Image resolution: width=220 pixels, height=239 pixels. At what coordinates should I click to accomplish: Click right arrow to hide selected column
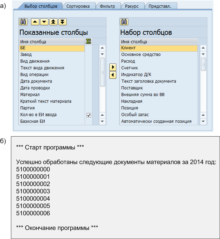[113, 67]
